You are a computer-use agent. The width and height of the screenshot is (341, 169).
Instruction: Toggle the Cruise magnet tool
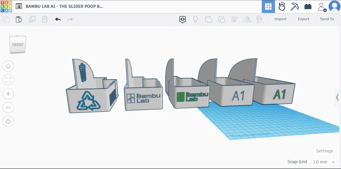point(259,19)
